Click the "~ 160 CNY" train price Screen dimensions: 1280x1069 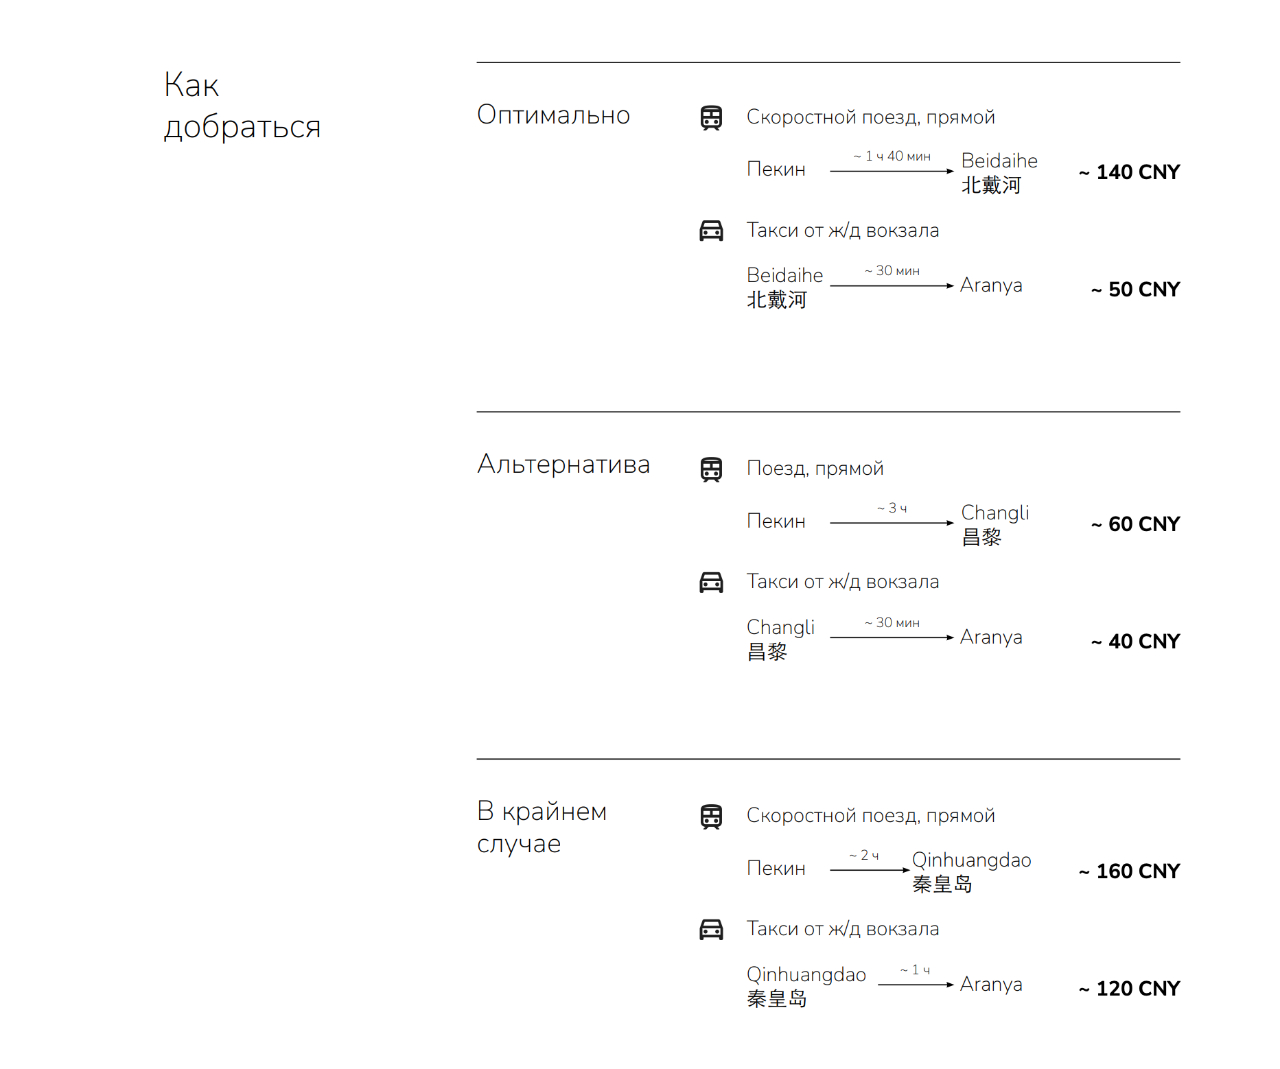(x=1130, y=871)
